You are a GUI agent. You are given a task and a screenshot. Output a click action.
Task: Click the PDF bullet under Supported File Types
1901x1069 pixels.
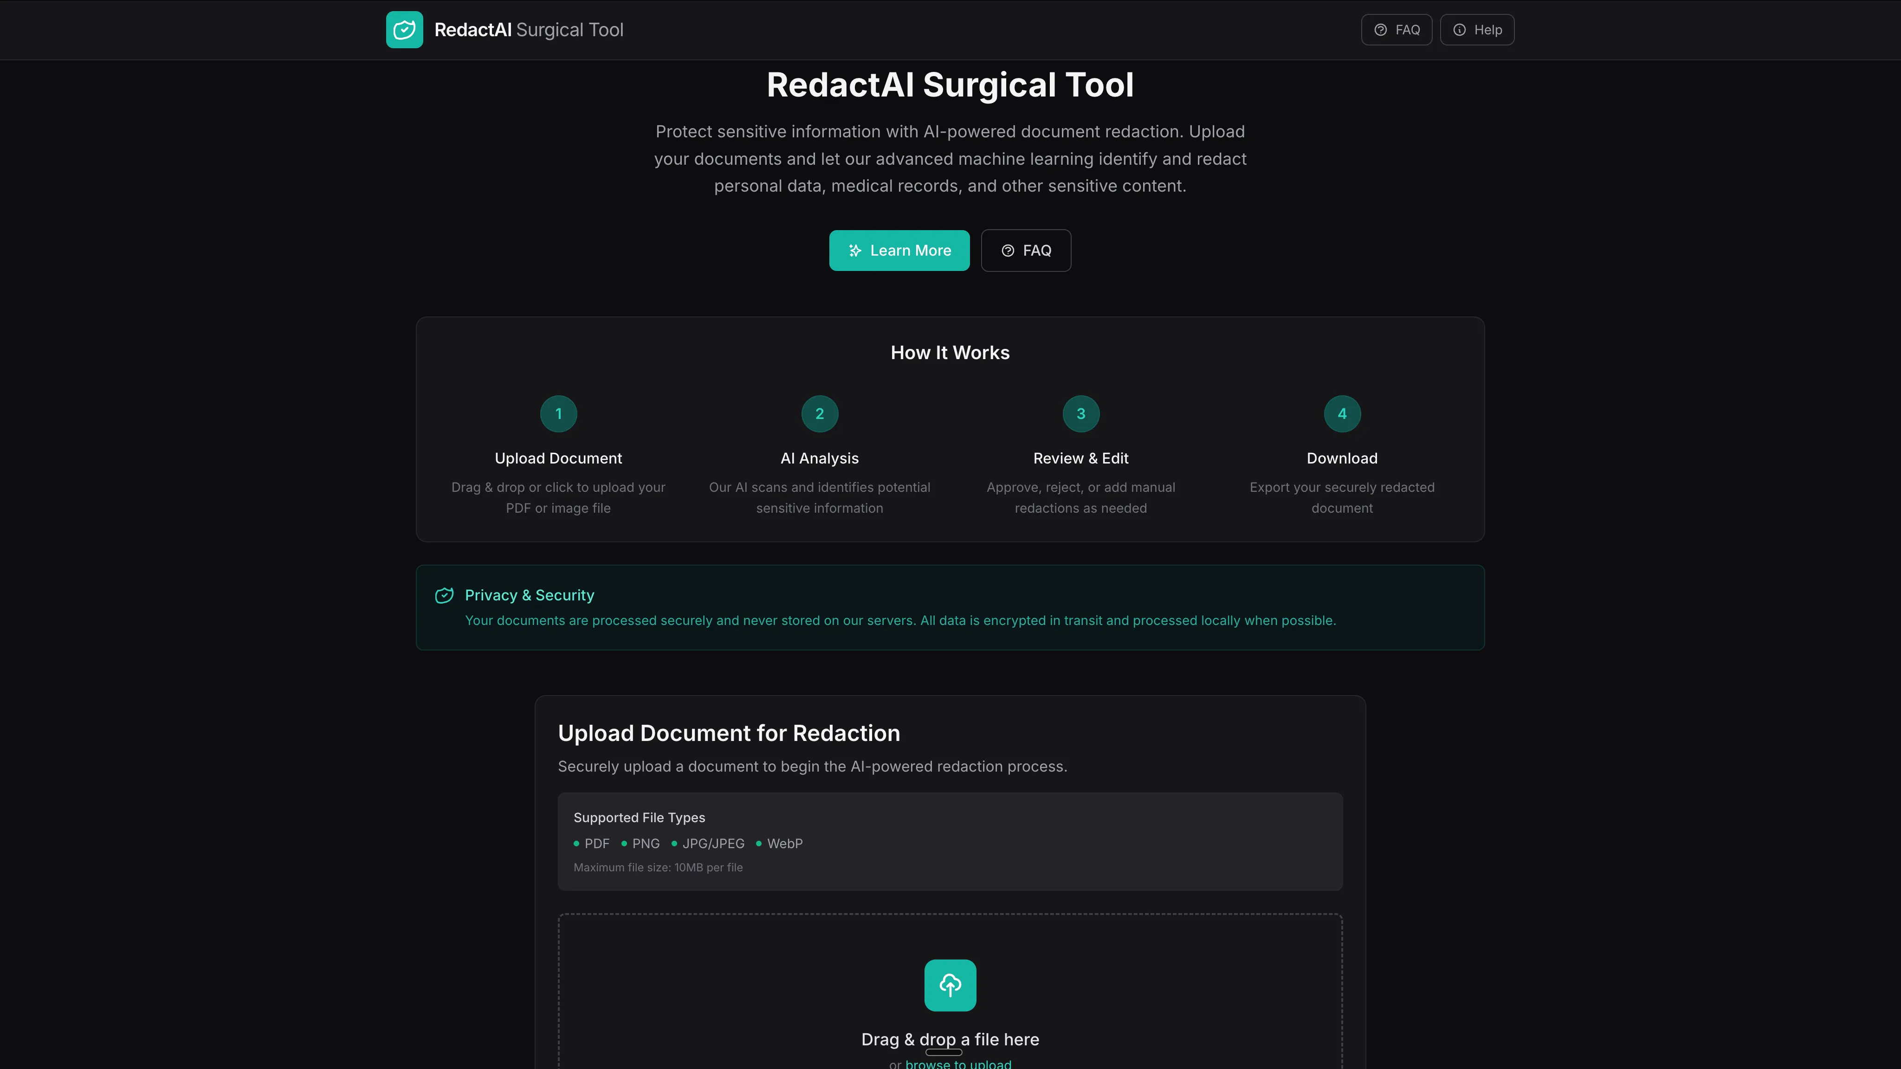(x=578, y=843)
